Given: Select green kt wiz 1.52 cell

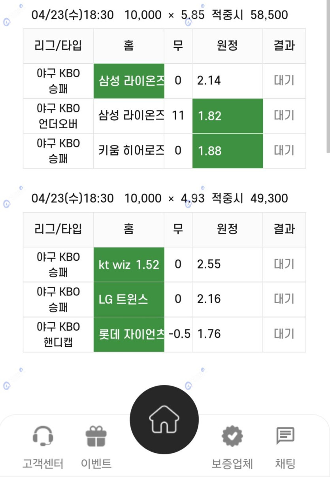Looking at the screenshot, I should point(129,265).
